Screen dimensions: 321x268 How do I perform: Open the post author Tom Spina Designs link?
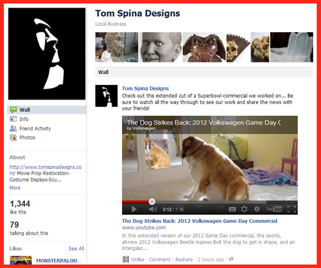coord(145,88)
